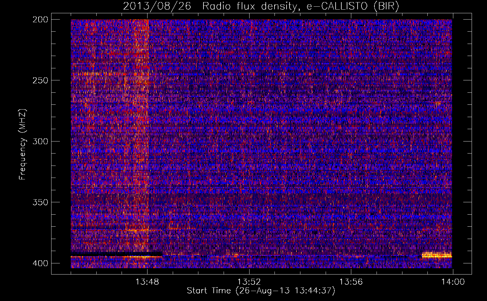Click the black horizontal band near 390 MHz
Screen dimensions: 487x301
pyautogui.click(x=117, y=254)
